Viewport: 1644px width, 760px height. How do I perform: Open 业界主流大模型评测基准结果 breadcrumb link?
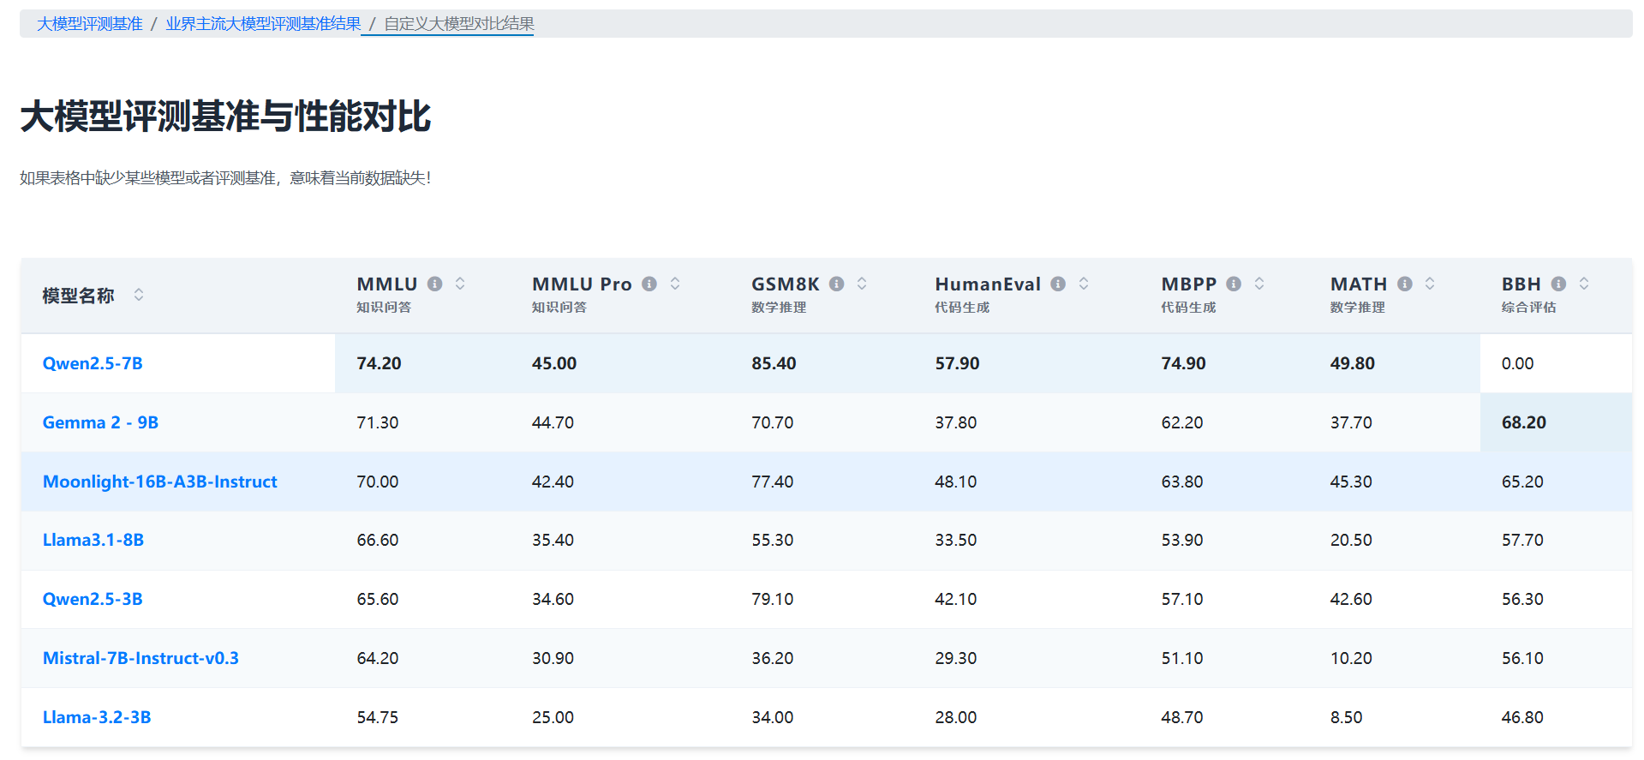pyautogui.click(x=263, y=24)
